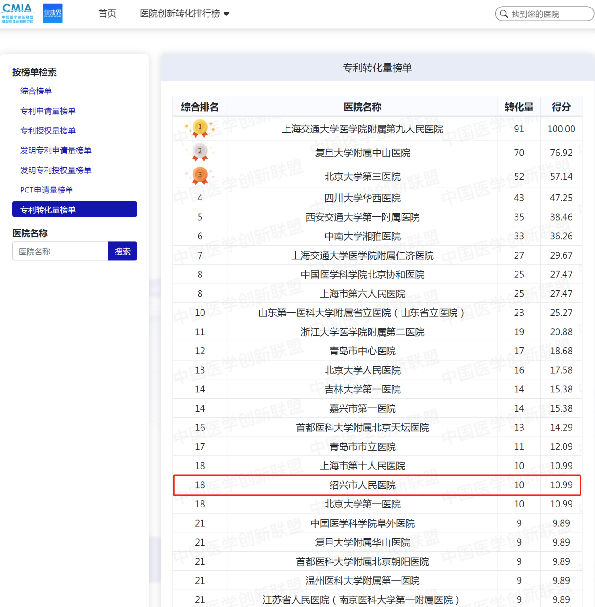Select 江苏省人民医院 row
Viewport: 595px width, 607px height.
pyautogui.click(x=378, y=599)
